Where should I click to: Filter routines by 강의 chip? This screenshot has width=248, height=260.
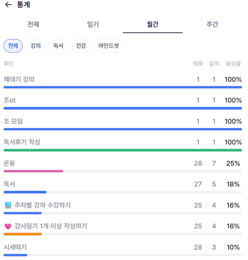click(36, 46)
